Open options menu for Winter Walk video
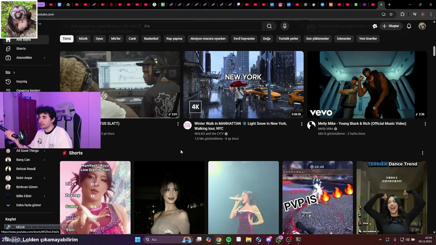 coord(301,124)
